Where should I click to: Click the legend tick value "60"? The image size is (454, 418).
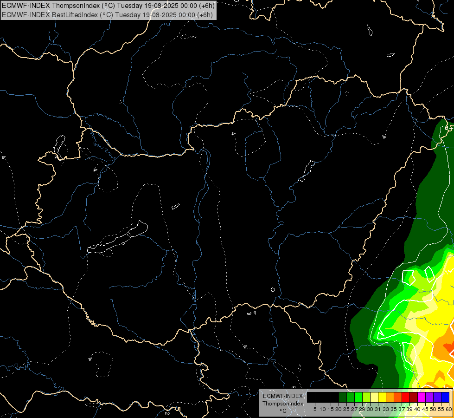pos(449,409)
